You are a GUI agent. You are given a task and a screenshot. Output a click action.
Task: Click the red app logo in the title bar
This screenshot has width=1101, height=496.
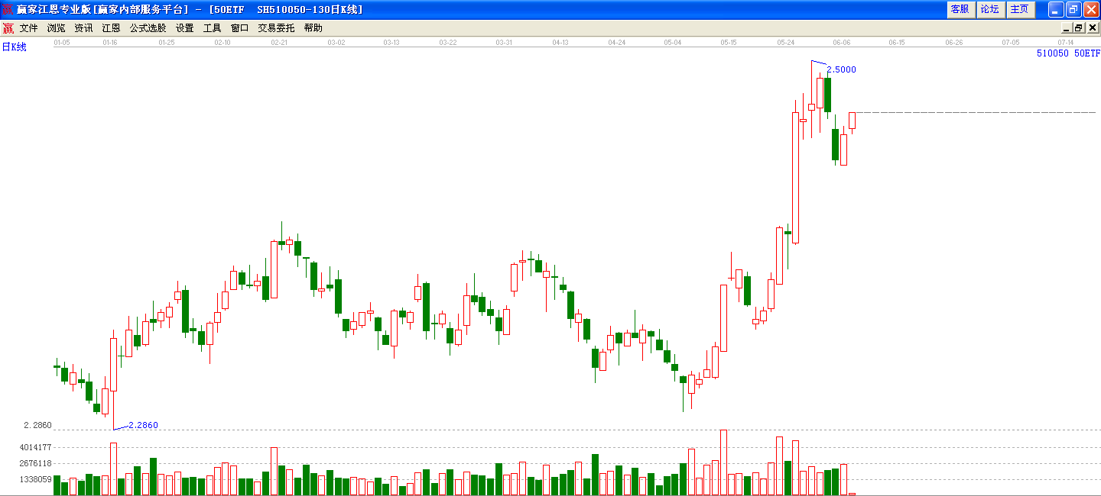(8, 9)
